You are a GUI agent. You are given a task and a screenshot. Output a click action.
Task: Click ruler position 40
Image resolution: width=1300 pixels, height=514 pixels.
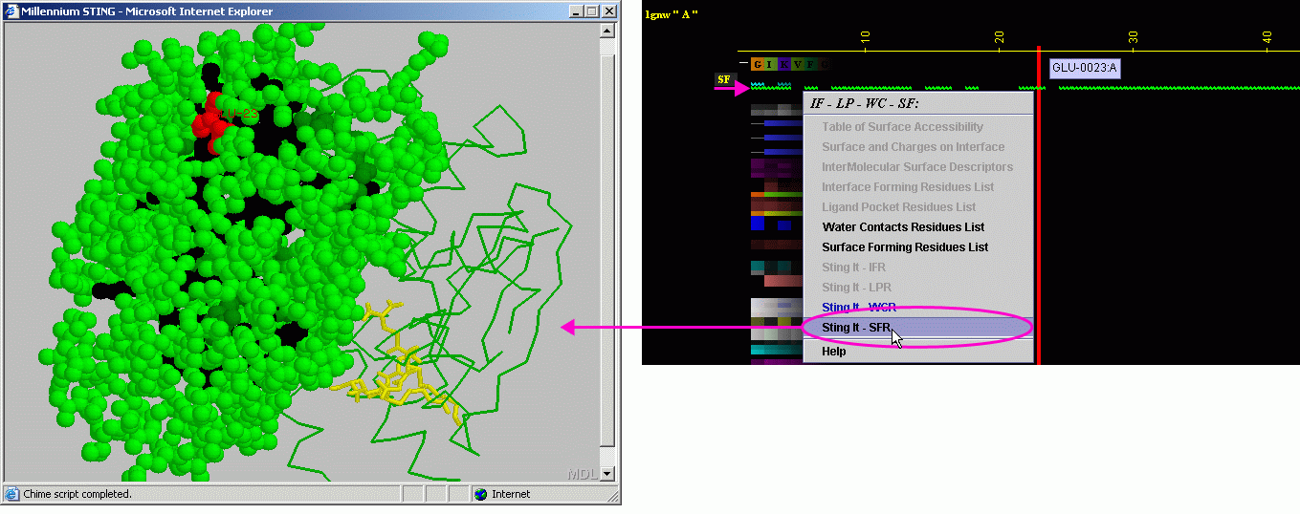(1267, 37)
